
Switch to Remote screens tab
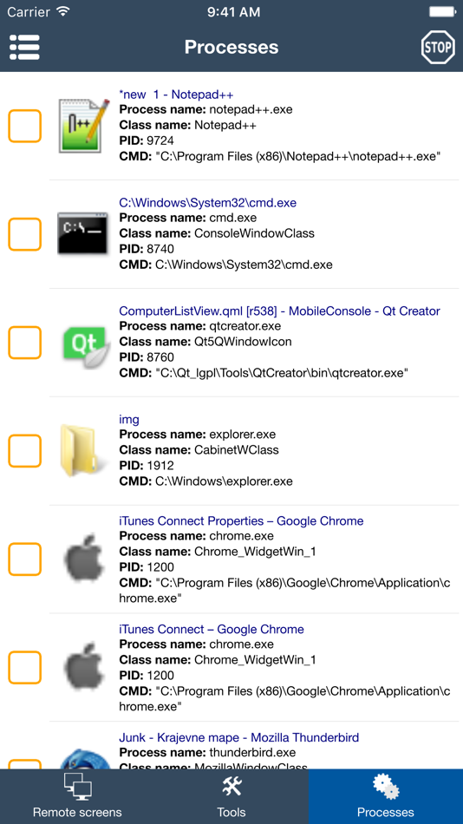click(77, 796)
